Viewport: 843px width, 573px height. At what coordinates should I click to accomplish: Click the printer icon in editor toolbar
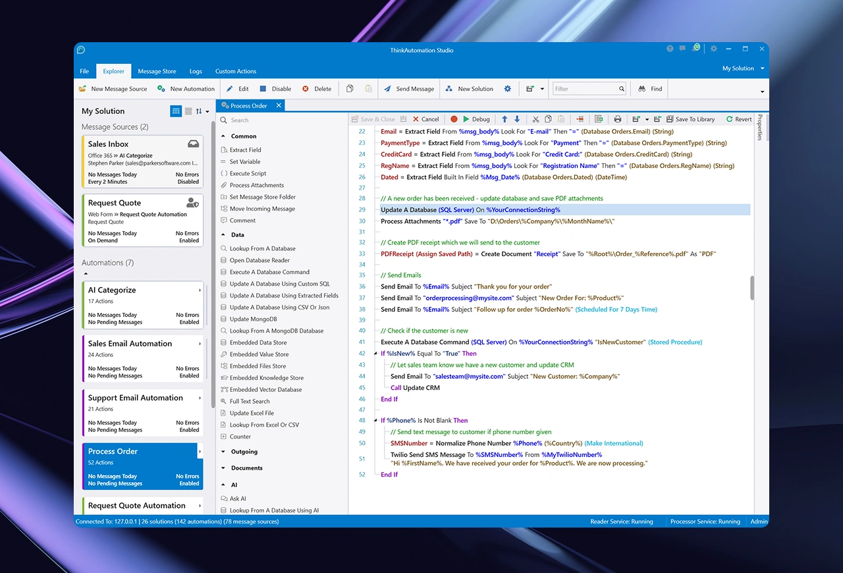pos(618,119)
